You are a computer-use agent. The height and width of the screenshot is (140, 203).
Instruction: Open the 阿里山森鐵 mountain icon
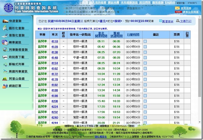pyautogui.click(x=5, y=79)
